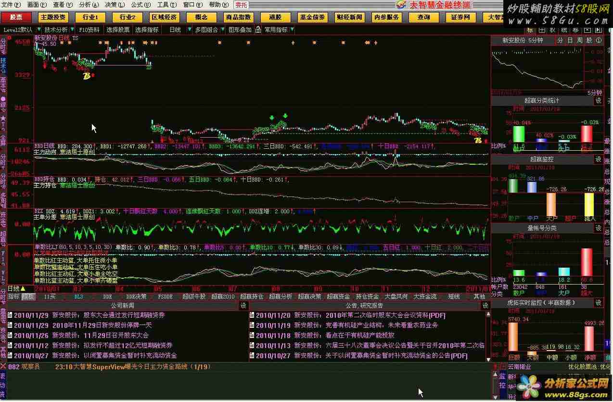This screenshot has width=613, height=402.
Task: Click the grid layout icon next to 标
Action: (541, 30)
